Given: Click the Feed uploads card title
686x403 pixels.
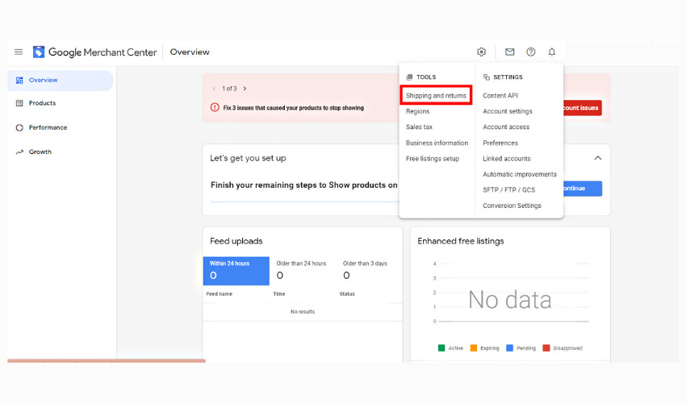Looking at the screenshot, I should coord(236,241).
